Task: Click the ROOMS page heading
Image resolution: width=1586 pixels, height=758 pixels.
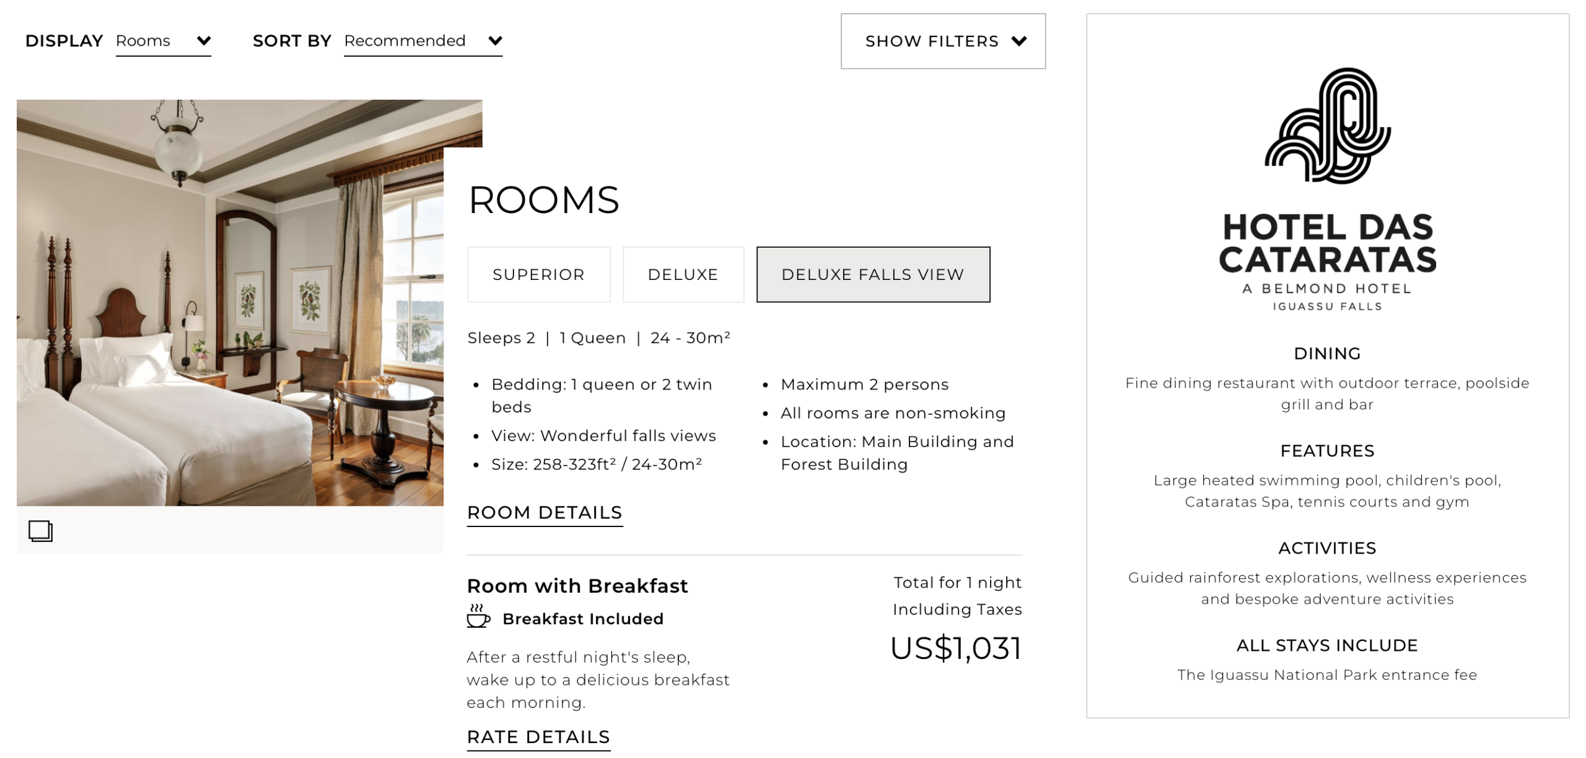Action: (x=543, y=200)
